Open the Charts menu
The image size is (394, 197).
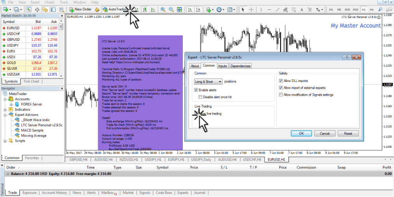tap(50, 2)
